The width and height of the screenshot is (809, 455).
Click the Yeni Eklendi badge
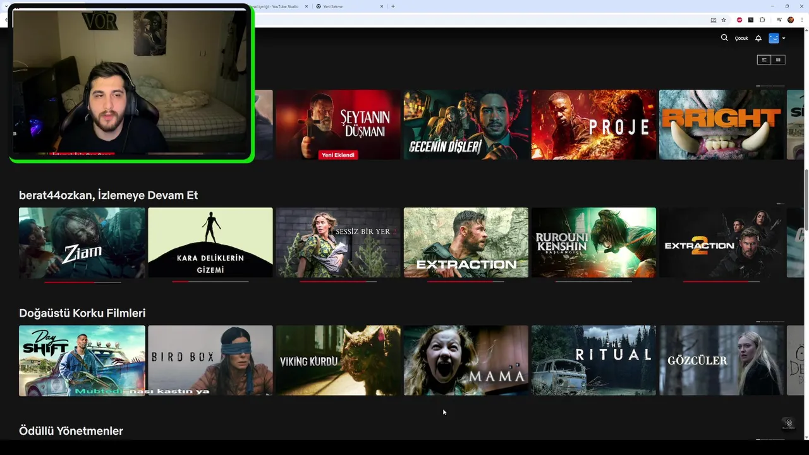338,155
